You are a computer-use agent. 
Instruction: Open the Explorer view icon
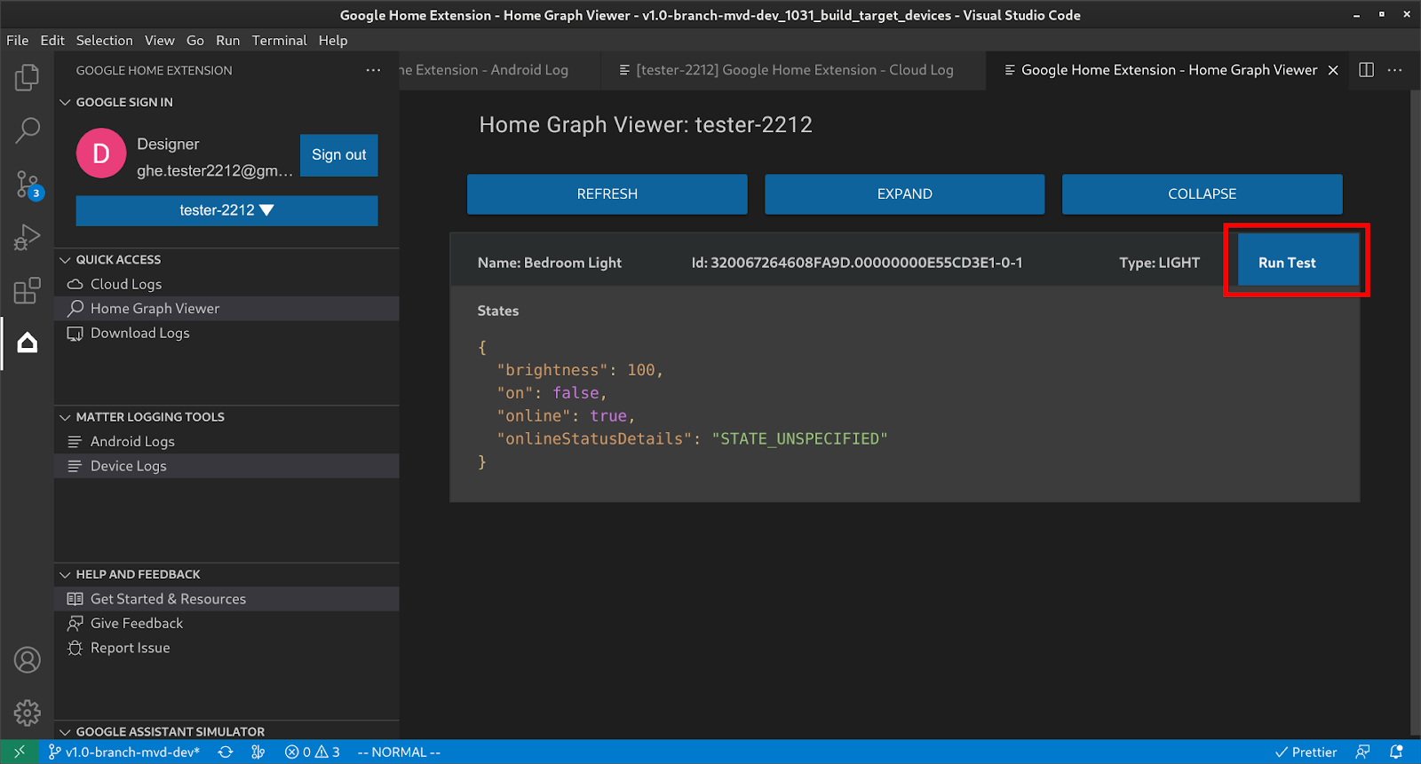pos(27,77)
